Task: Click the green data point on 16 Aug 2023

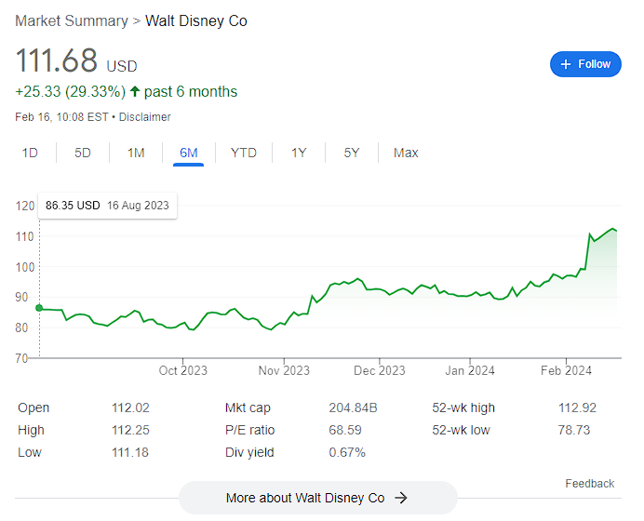Action: 39,308
